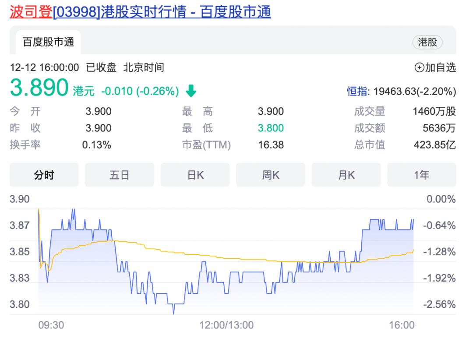Click the green down arrow icon
Image resolution: width=473 pixels, height=339 pixels.
point(191,91)
